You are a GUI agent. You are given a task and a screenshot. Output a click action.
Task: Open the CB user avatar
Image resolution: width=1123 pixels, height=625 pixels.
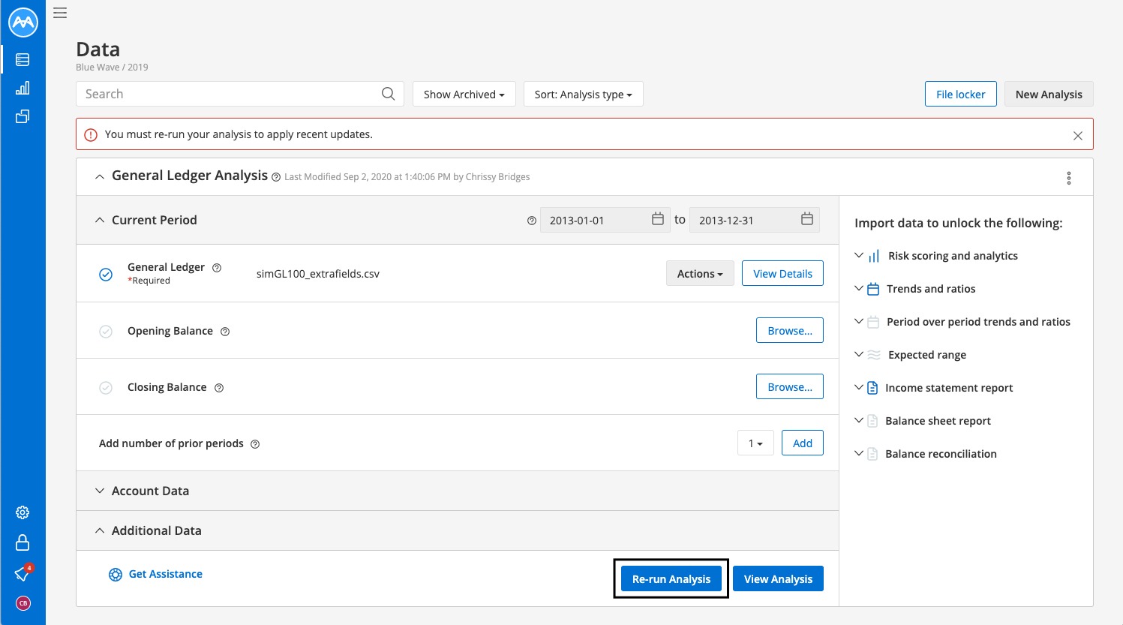pyautogui.click(x=23, y=603)
